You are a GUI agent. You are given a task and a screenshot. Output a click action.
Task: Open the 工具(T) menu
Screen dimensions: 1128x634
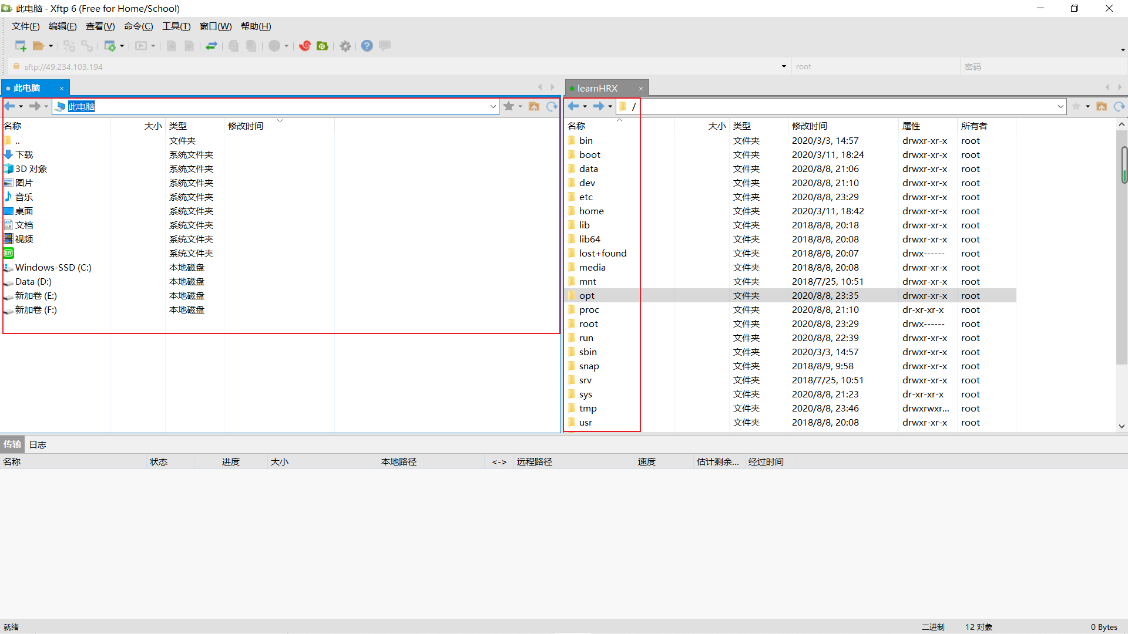176,26
